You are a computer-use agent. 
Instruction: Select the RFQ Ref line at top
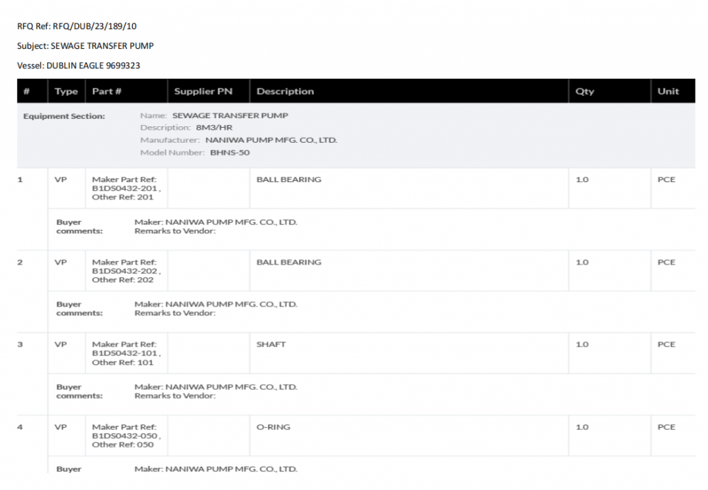click(x=77, y=26)
